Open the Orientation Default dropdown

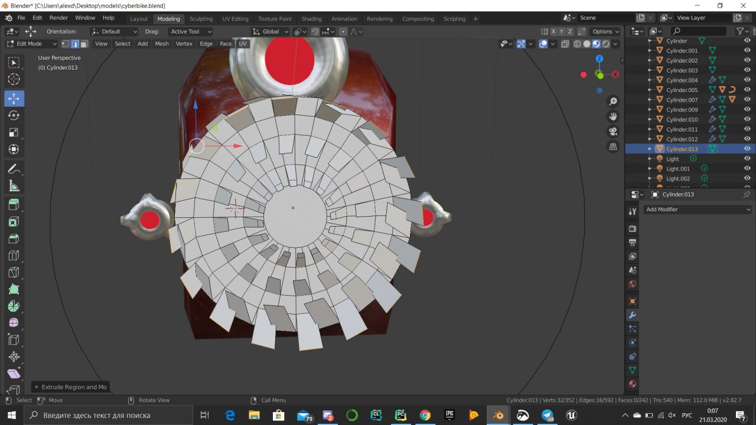[x=115, y=31]
